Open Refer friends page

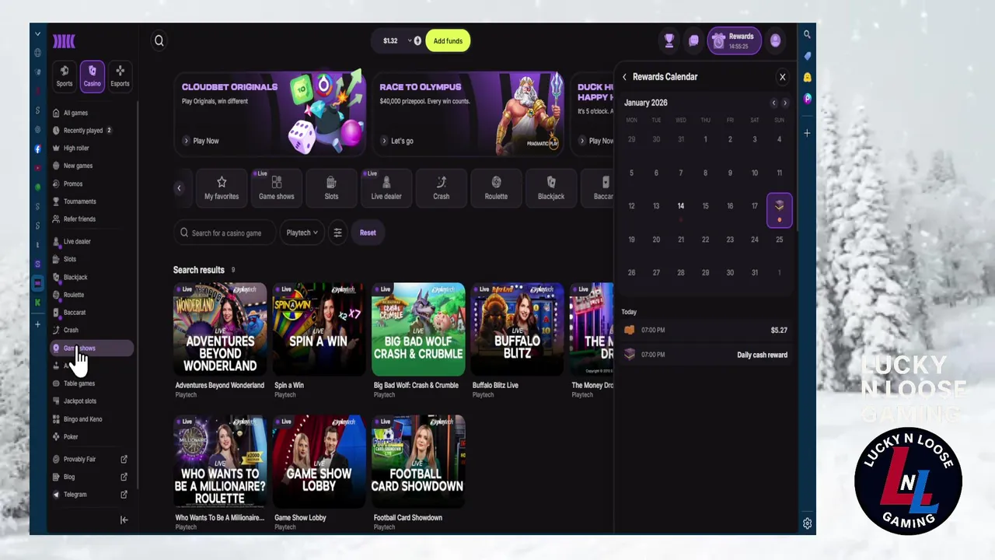(x=91, y=219)
